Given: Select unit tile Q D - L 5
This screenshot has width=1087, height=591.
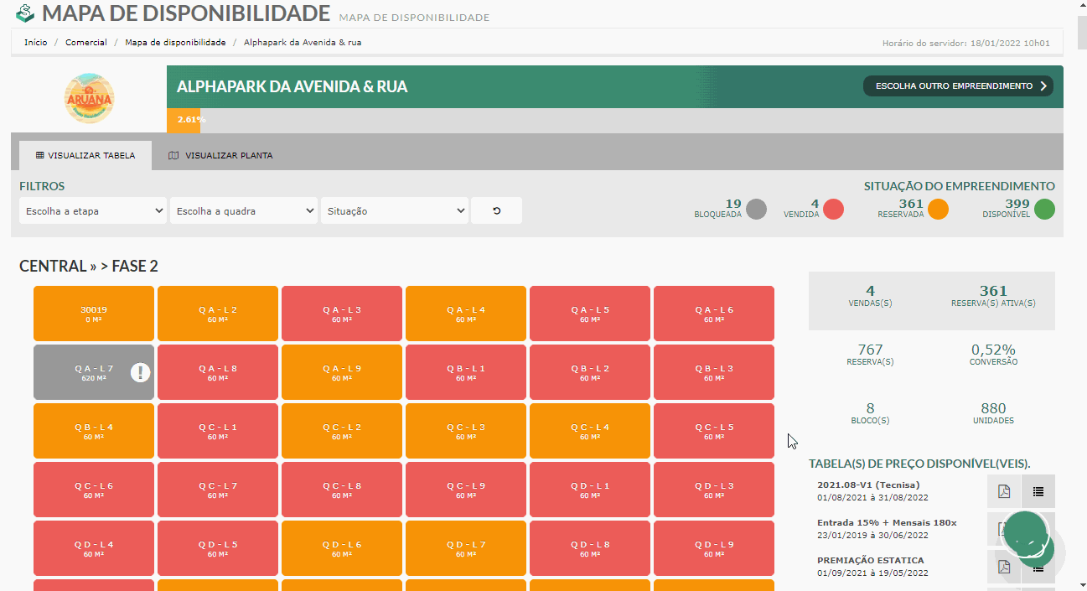Looking at the screenshot, I should pyautogui.click(x=218, y=548).
